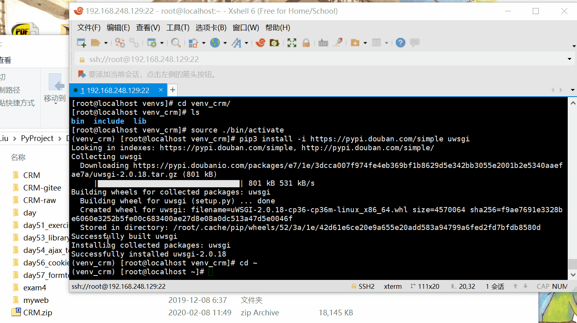The width and height of the screenshot is (577, 323).
Task: Click terminal scrollbar up arrow
Action: coord(573,103)
